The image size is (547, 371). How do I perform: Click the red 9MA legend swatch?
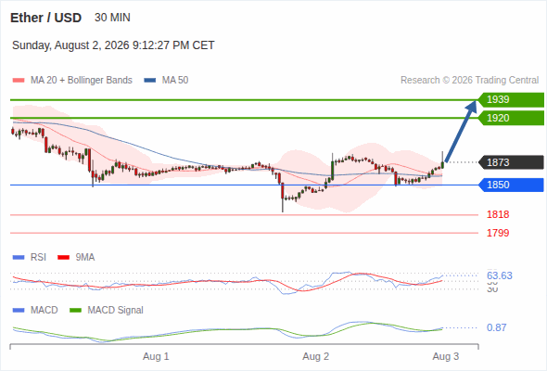[63, 258]
